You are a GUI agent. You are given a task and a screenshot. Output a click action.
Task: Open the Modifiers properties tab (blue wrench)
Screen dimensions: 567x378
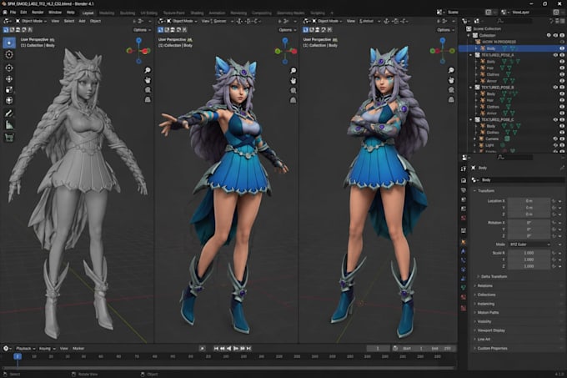coord(464,251)
